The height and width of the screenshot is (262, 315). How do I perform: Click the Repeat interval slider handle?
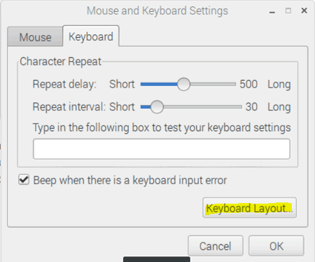[157, 107]
